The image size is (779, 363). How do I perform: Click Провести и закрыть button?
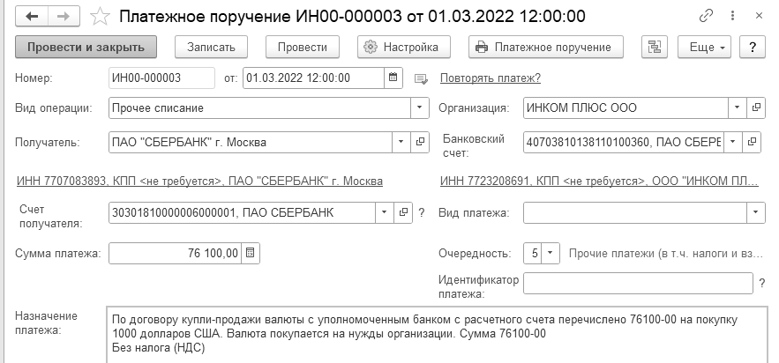click(86, 47)
